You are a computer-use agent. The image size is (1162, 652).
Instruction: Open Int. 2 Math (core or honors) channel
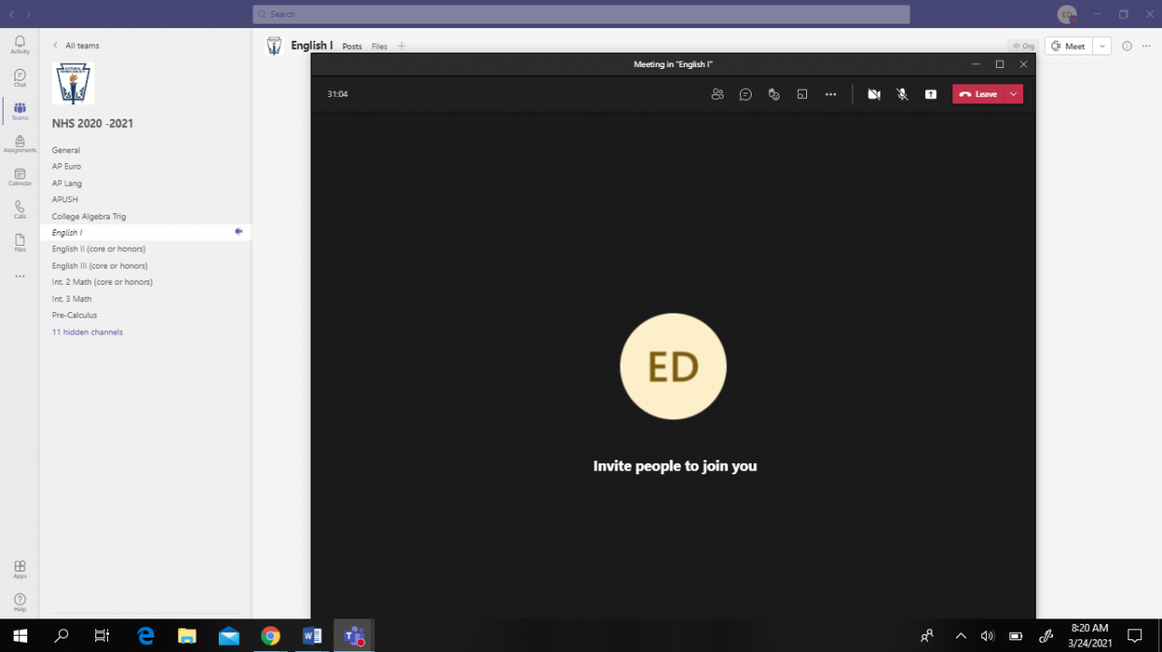click(x=103, y=282)
